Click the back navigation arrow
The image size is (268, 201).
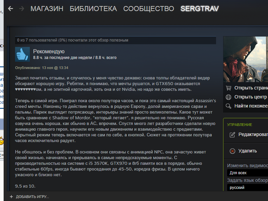click(x=11, y=9)
